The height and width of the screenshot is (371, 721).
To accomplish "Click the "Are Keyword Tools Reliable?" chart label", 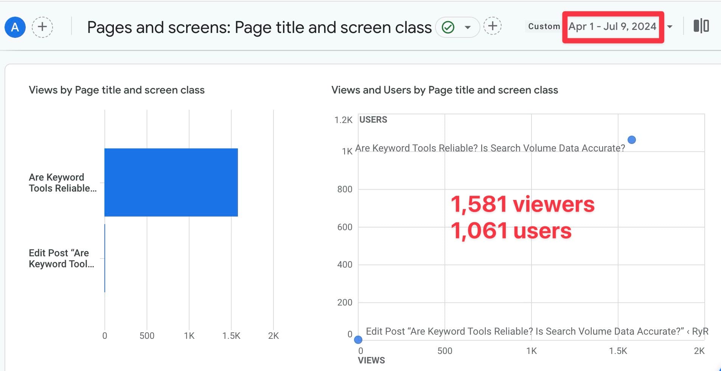I will point(491,148).
